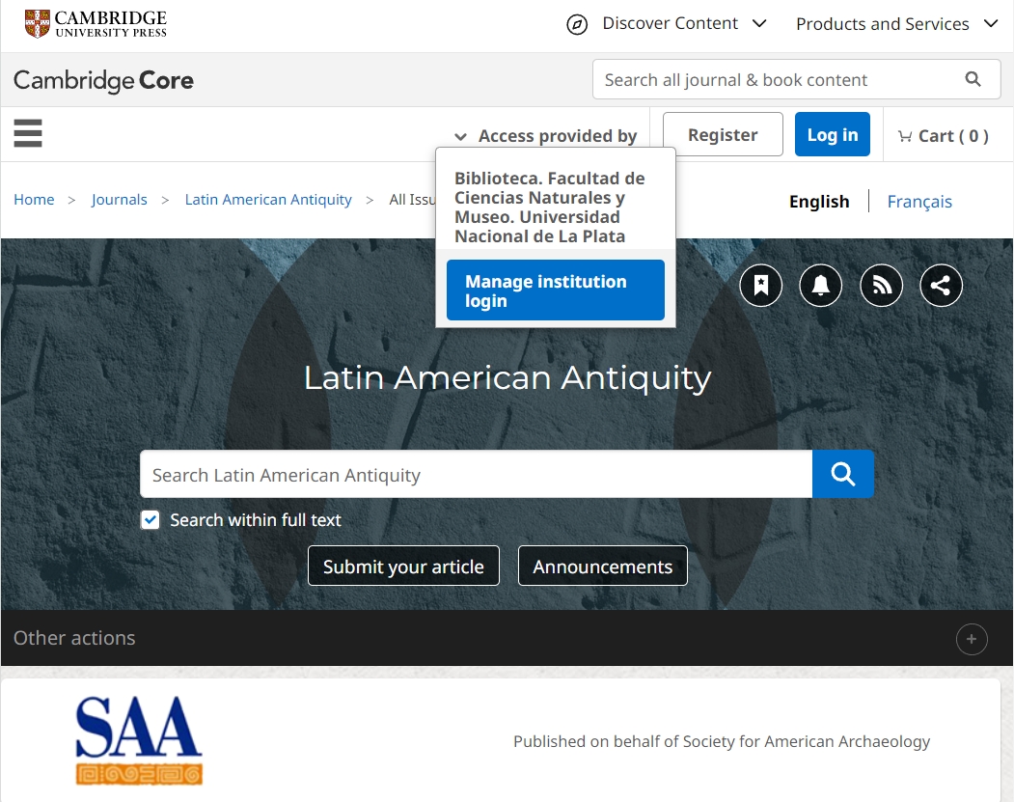
Task: Click the Log in button
Action: pos(833,134)
